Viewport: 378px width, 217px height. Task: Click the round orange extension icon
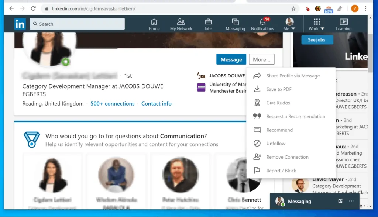(x=318, y=9)
